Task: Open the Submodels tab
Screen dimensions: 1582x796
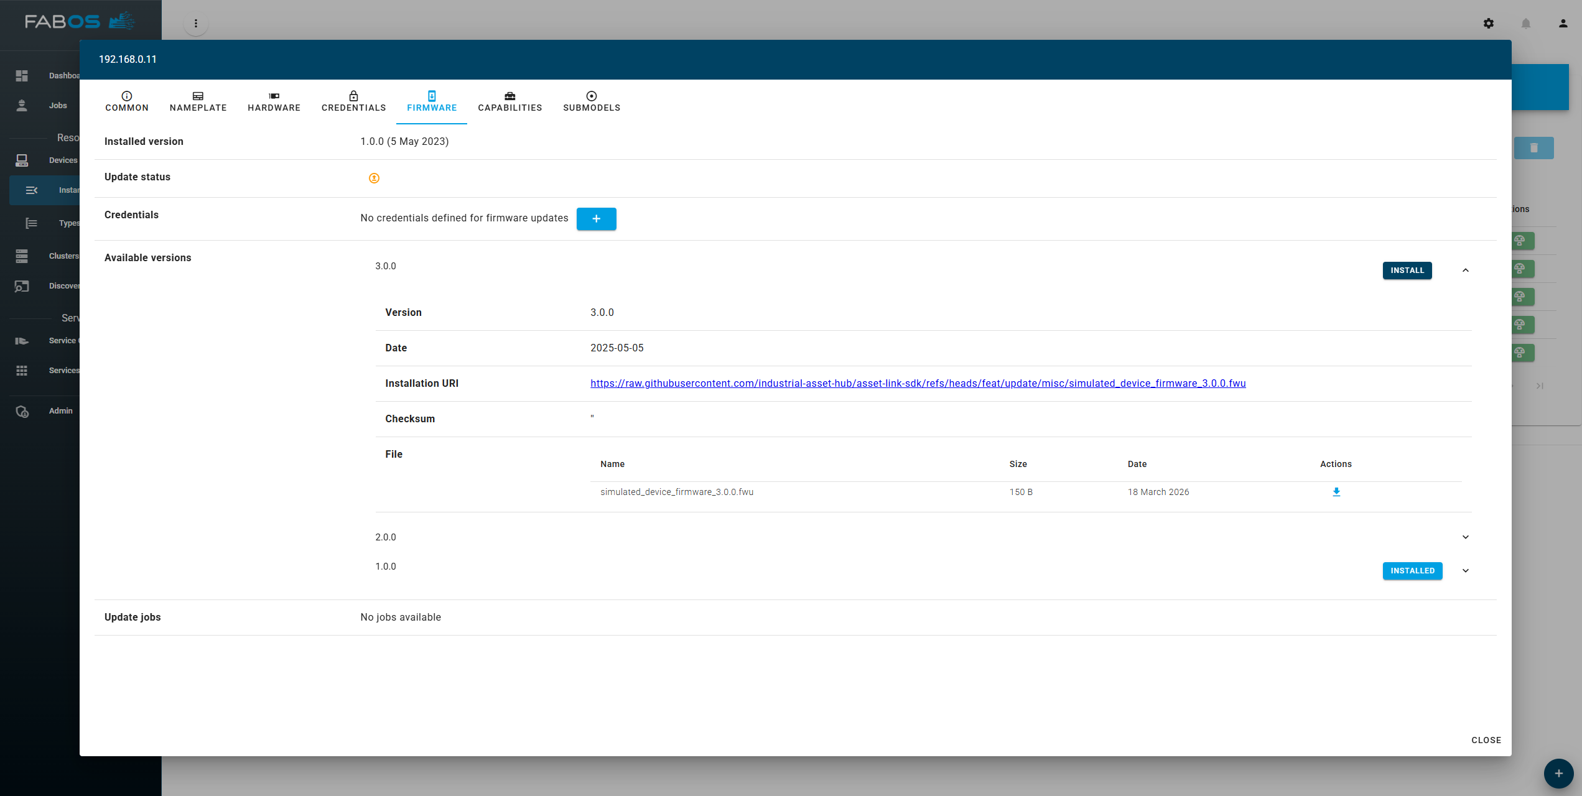Action: click(590, 101)
